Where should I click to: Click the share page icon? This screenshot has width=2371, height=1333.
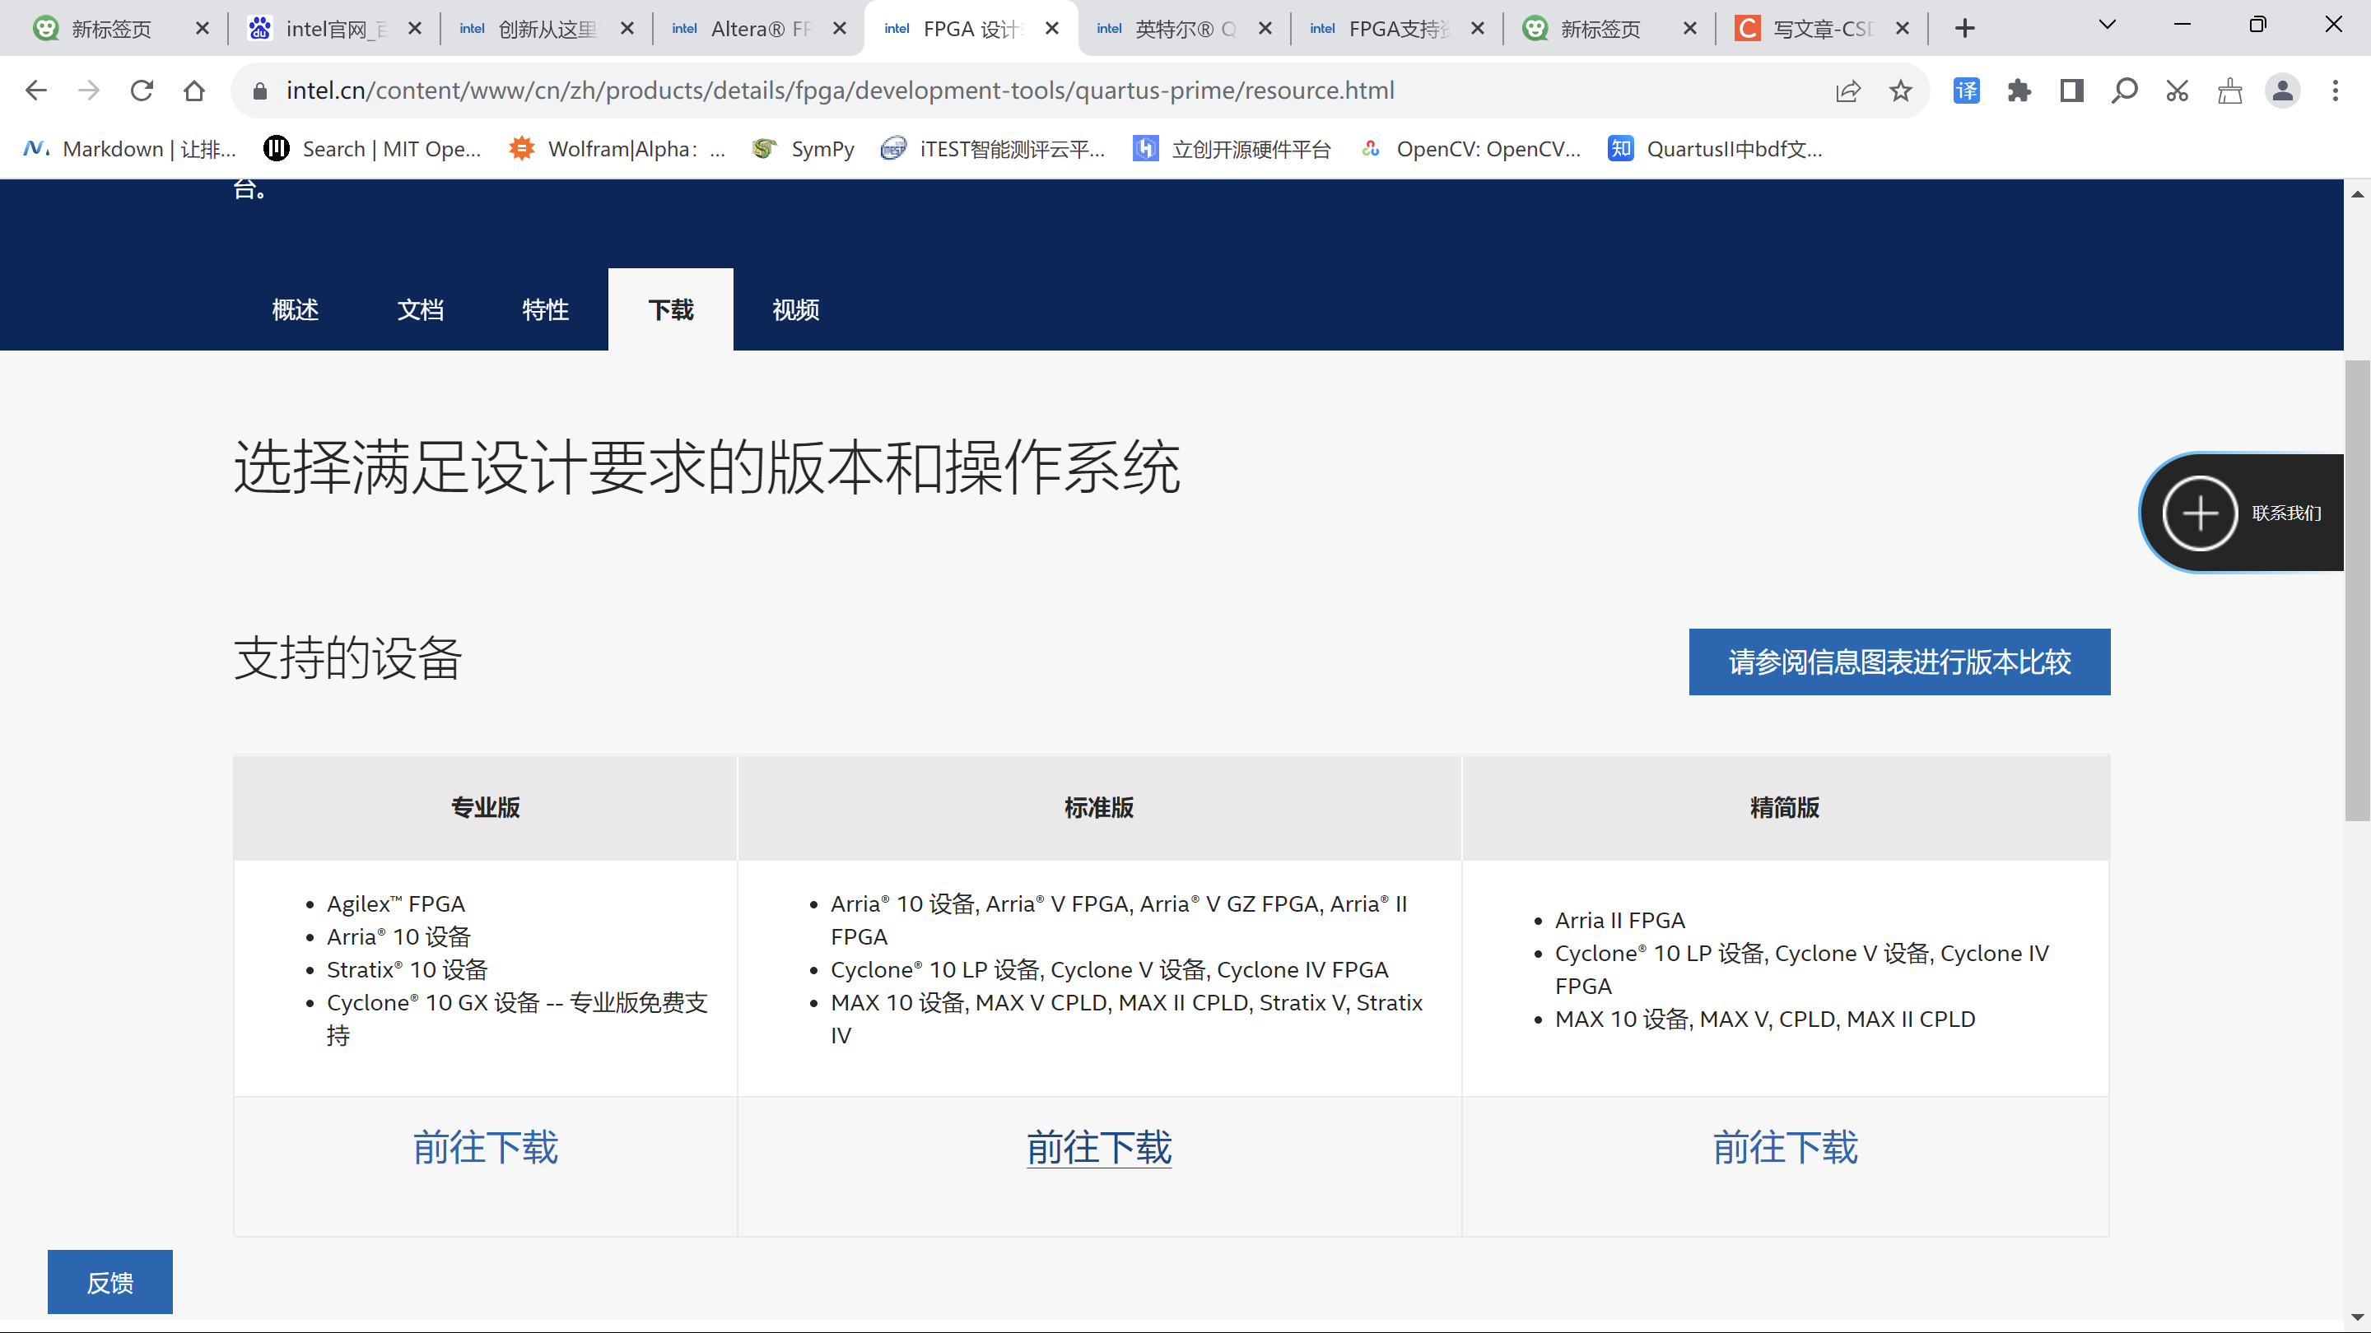[1847, 91]
